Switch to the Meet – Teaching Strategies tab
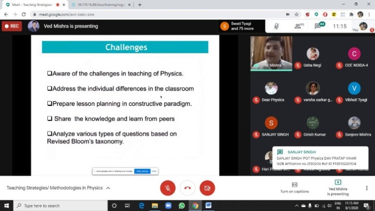This screenshot has height=211, width=375. 32,4
